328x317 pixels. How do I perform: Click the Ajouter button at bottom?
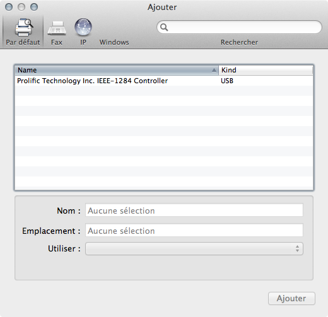[291, 298]
